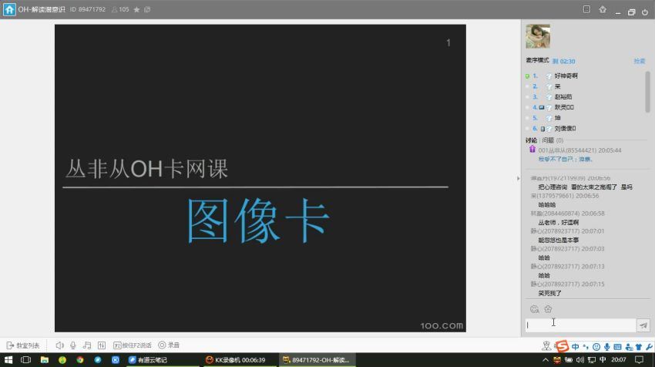Open the flower gift icon in the chat

(x=548, y=309)
